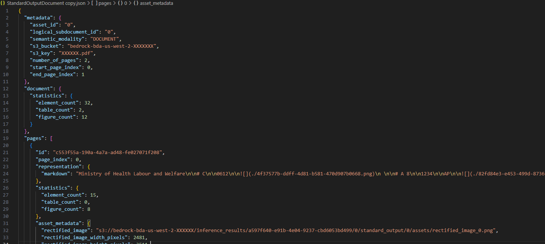Click the "page_index" key
Image resolution: width=545 pixels, height=244 pixels.
pyautogui.click(x=53, y=159)
